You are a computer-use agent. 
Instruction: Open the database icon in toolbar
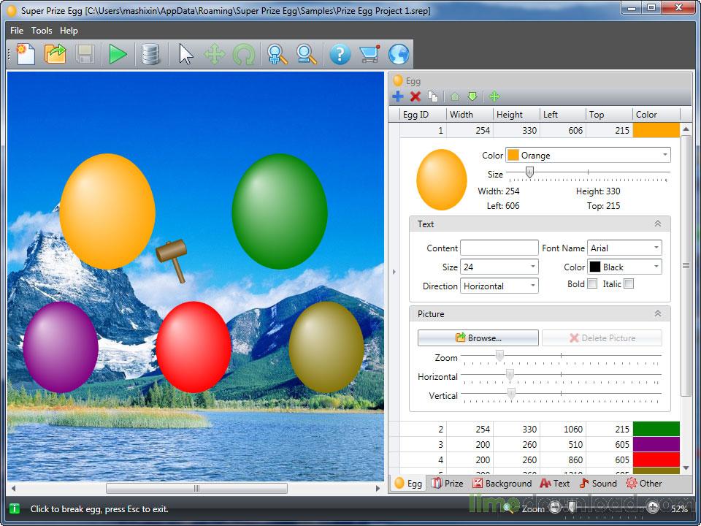click(x=150, y=55)
